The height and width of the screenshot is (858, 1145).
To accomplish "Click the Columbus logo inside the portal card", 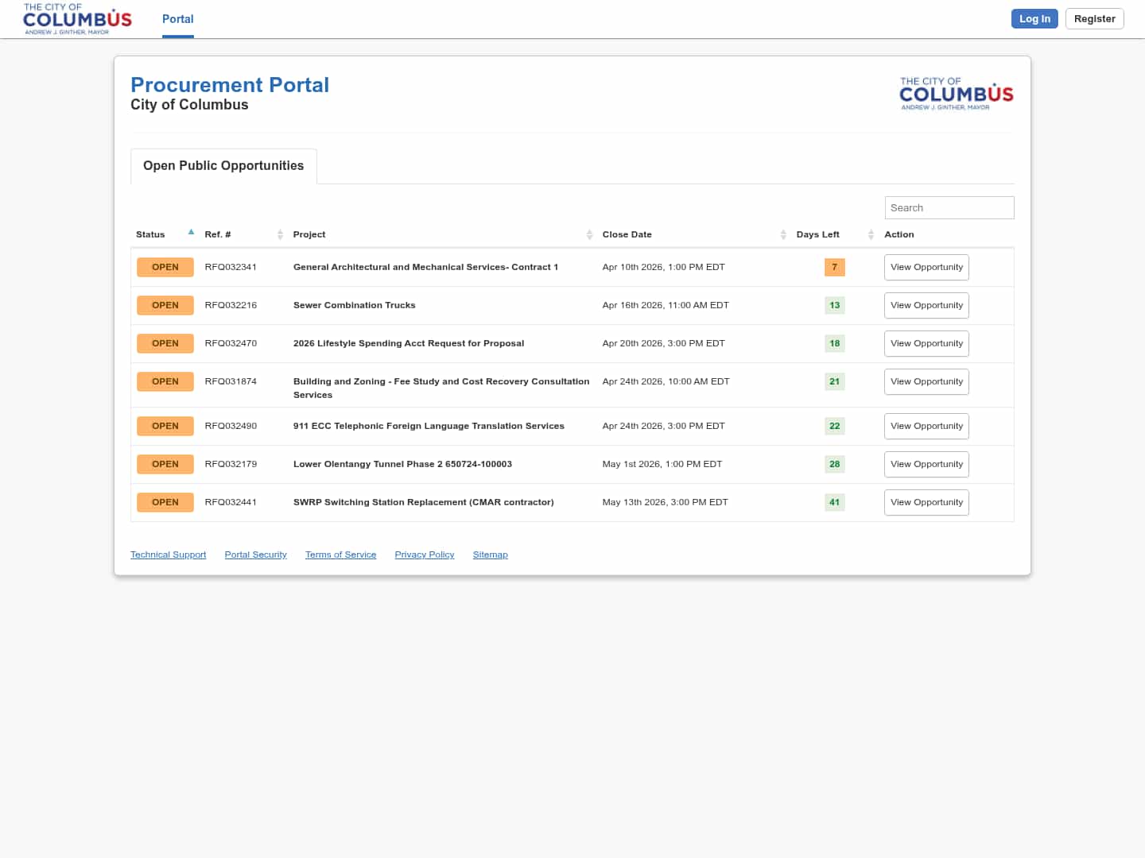I will pos(956,94).
